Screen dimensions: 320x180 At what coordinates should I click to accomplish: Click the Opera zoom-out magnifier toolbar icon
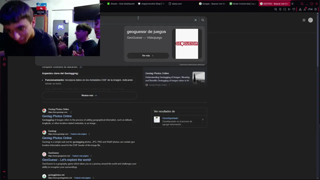(275, 9)
